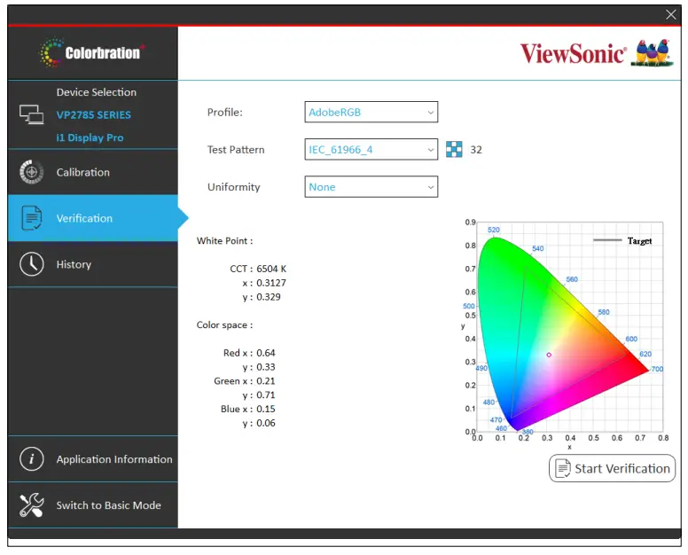688x555 pixels.
Task: Click the Green x value 0.21
Action: pos(266,381)
